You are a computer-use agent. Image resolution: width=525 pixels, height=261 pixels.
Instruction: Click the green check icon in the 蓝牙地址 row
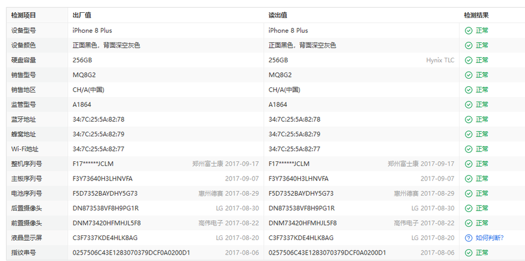click(x=468, y=119)
